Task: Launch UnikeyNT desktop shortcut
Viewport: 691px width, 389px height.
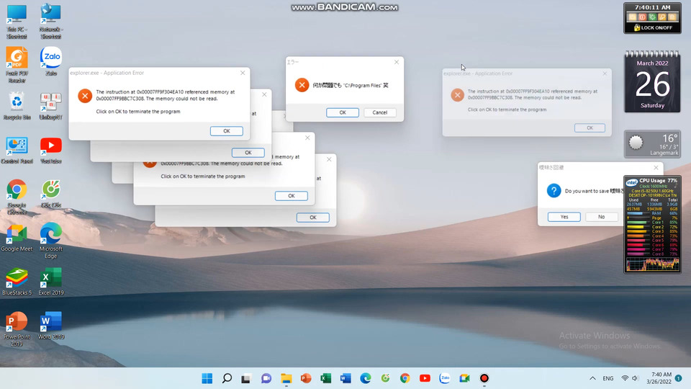Action: coord(50,105)
